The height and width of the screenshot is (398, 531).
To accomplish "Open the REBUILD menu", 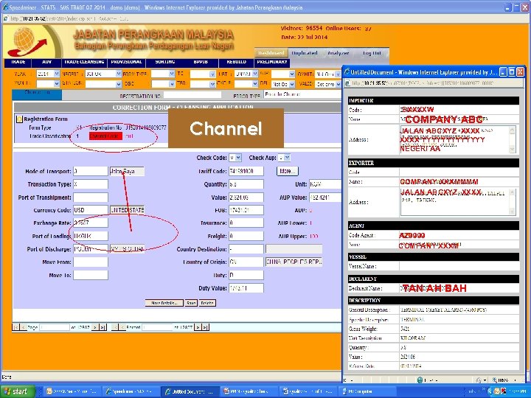I will 237,63.
